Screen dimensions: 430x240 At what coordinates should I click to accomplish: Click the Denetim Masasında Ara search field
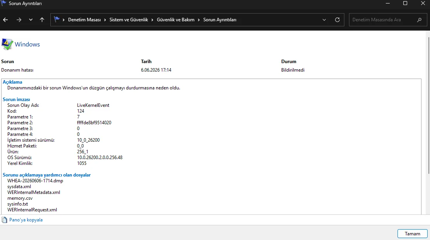pos(388,20)
